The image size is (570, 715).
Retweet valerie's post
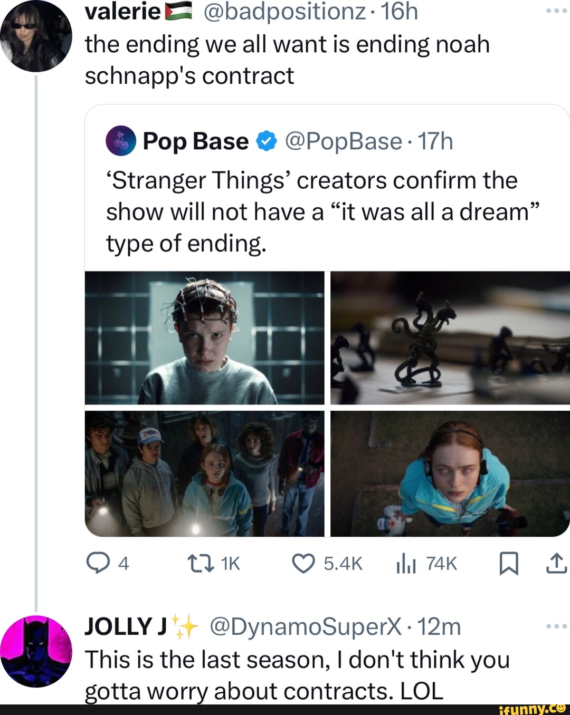201,564
